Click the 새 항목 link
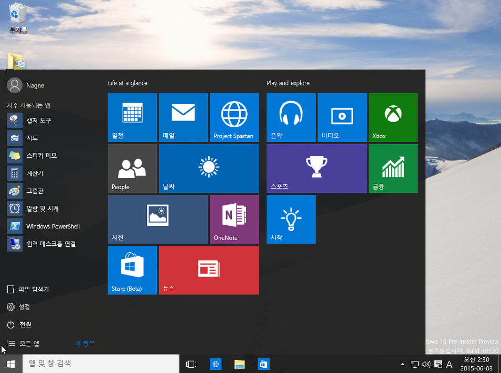Viewport: 501px width, 373px height. pyautogui.click(x=84, y=344)
